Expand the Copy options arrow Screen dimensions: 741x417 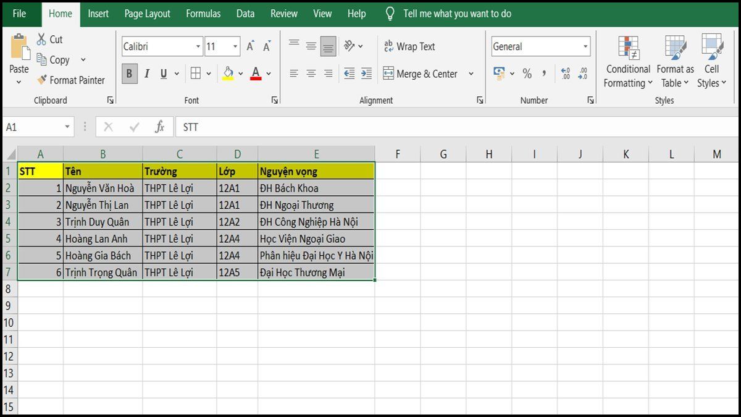tap(83, 60)
